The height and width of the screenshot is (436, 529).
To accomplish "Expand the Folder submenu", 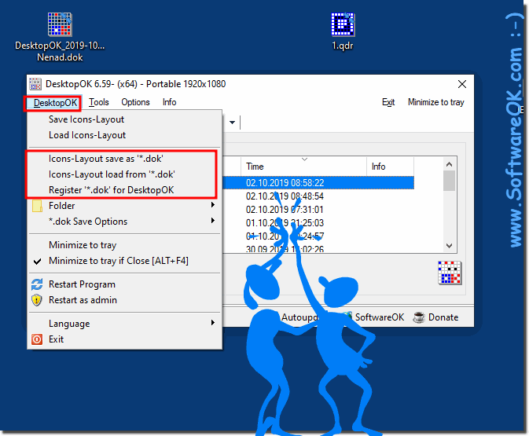I will tap(213, 205).
